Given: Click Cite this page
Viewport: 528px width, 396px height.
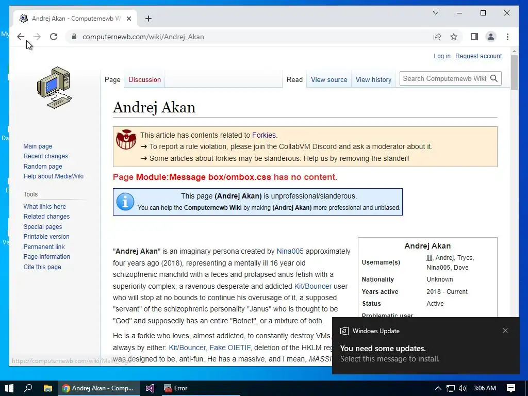Looking at the screenshot, I should 42,267.
